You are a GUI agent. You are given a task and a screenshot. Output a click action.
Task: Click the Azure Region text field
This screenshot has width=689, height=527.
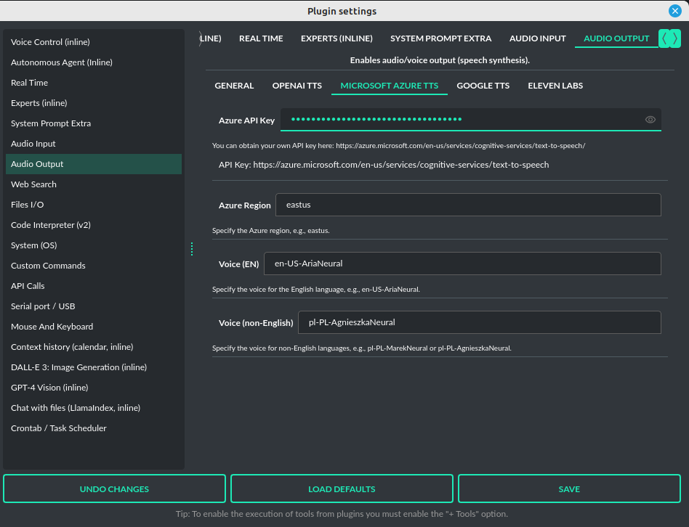[x=468, y=204]
